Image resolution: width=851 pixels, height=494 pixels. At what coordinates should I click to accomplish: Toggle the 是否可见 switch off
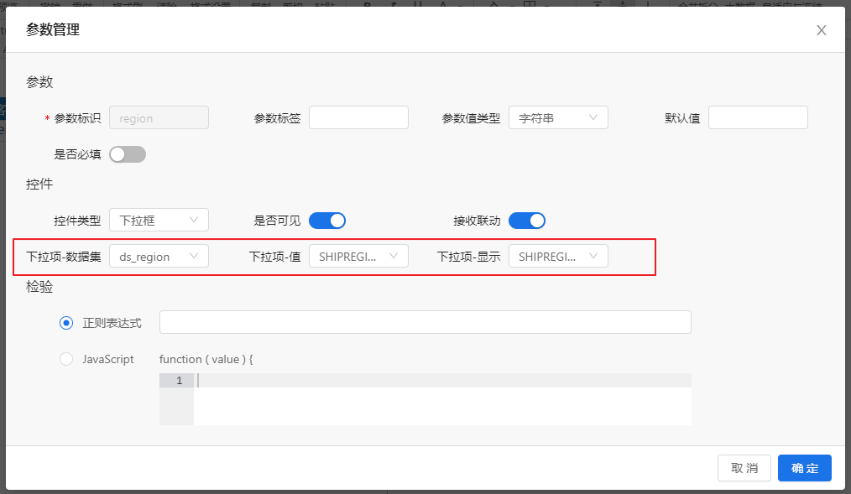327,221
